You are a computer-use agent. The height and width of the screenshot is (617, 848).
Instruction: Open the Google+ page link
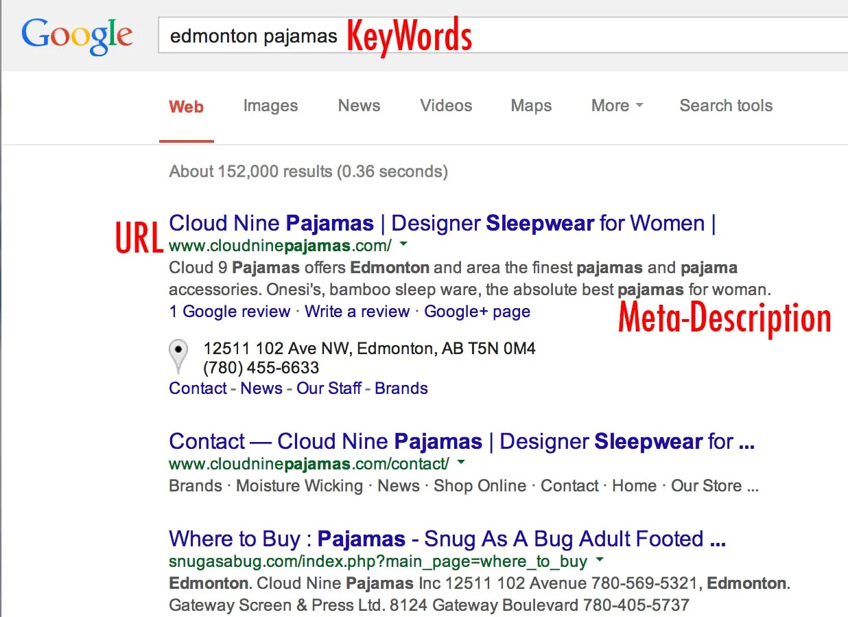pyautogui.click(x=477, y=312)
